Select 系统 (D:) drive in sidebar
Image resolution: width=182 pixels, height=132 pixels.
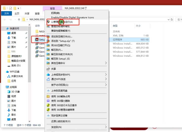[16, 65]
